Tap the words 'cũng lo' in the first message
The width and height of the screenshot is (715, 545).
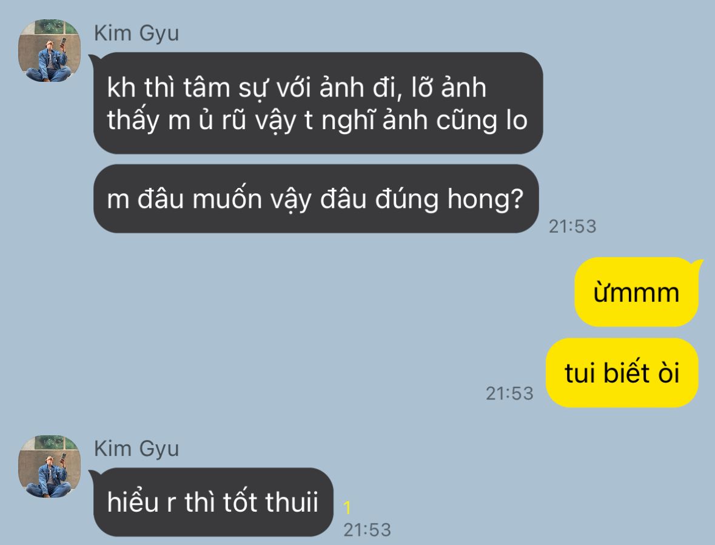(482, 121)
